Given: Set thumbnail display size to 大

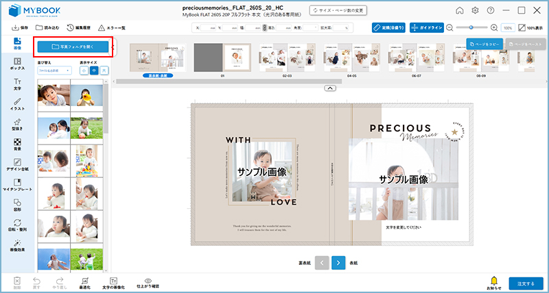Looking at the screenshot, I should pos(104,71).
